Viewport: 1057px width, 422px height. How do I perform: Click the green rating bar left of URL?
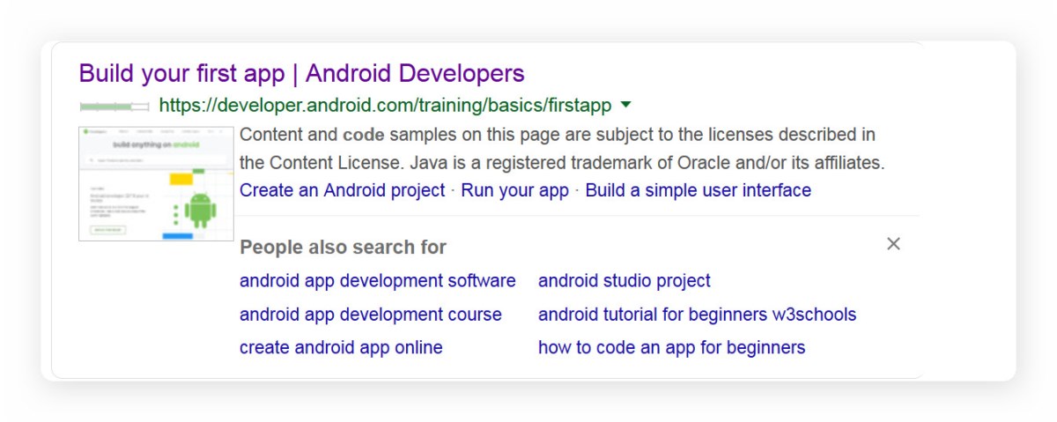115,107
